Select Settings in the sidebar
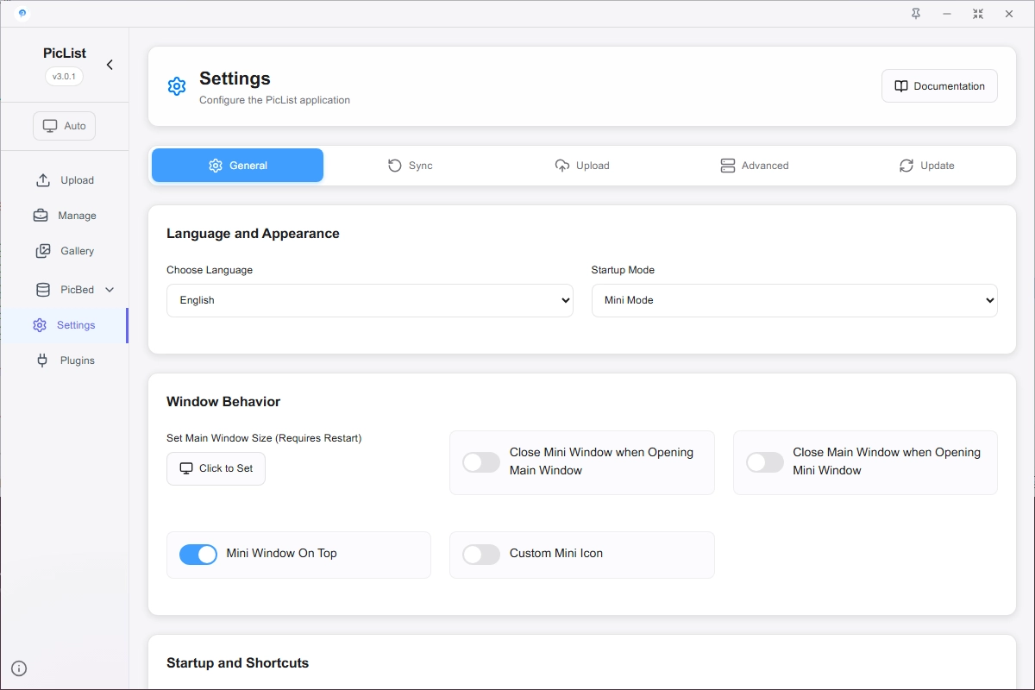1035x690 pixels. [x=65, y=325]
